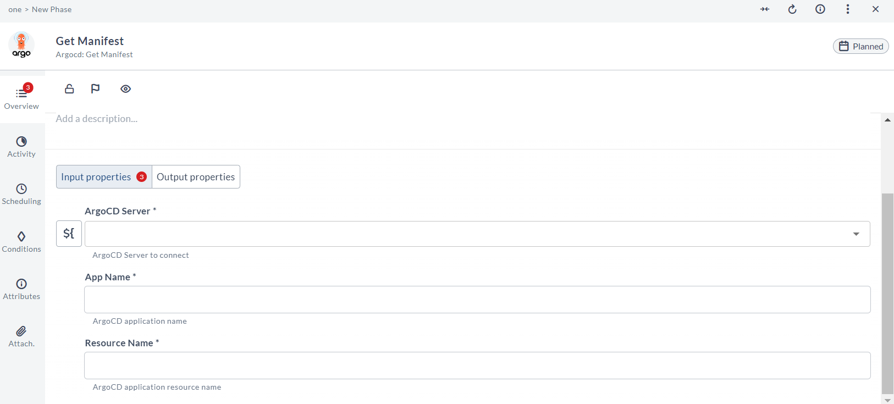894x404 pixels.
Task: Click the Planned status button
Action: pos(860,47)
